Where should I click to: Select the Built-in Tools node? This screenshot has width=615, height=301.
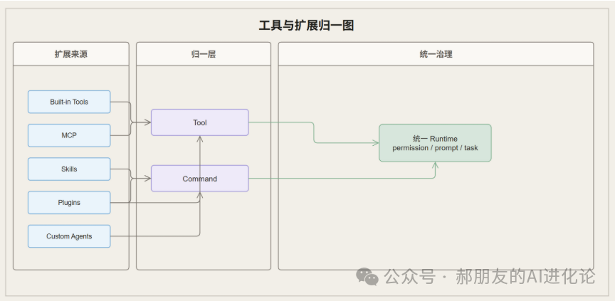tap(69, 102)
